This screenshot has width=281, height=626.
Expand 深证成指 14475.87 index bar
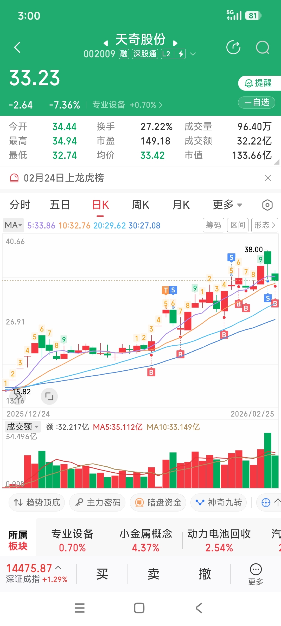pyautogui.click(x=37, y=574)
